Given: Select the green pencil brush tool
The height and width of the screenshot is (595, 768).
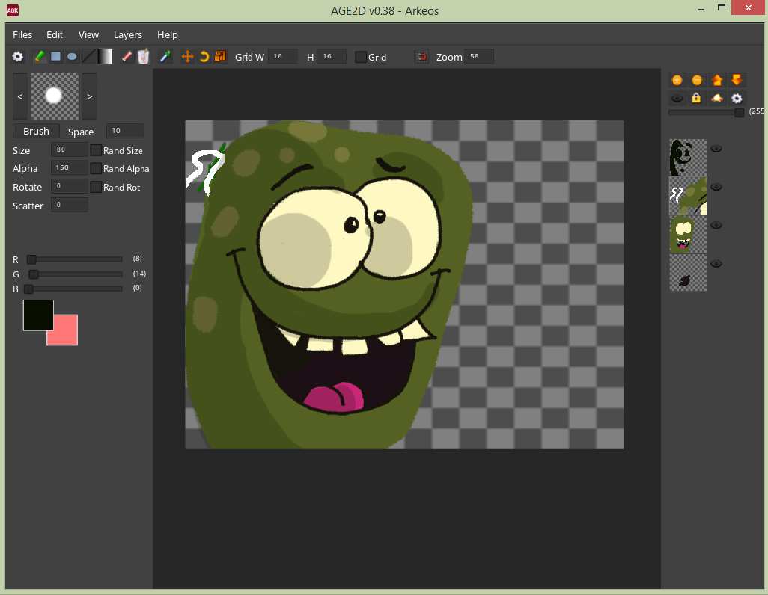Looking at the screenshot, I should click(39, 57).
